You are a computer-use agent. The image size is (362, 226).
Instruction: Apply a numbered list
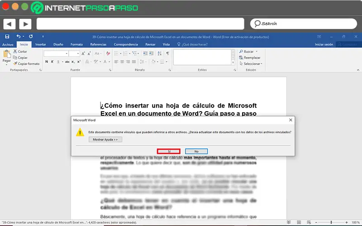coord(125,53)
